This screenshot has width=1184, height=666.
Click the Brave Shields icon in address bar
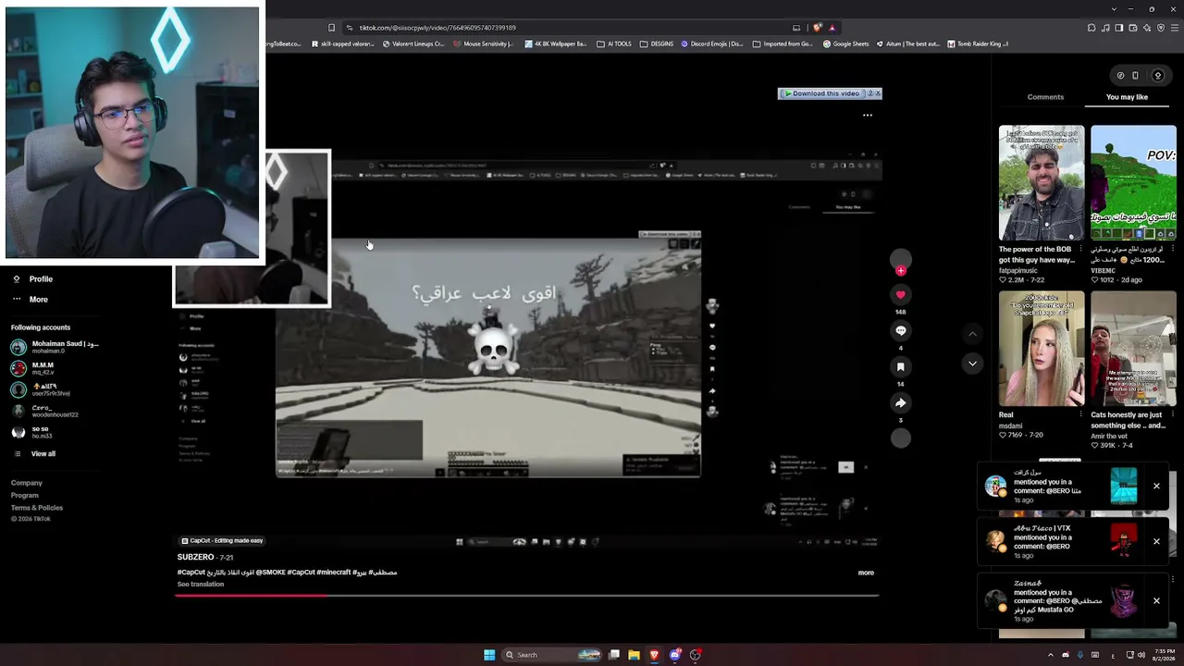(x=817, y=28)
